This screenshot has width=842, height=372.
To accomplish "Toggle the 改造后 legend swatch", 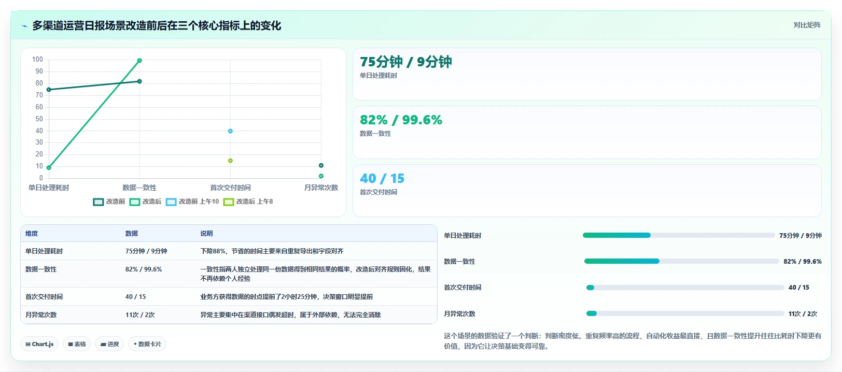I will pos(135,202).
